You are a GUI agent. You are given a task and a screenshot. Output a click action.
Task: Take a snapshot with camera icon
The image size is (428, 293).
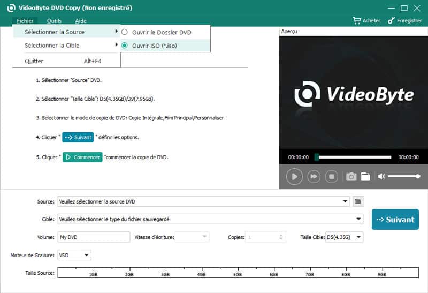point(351,176)
